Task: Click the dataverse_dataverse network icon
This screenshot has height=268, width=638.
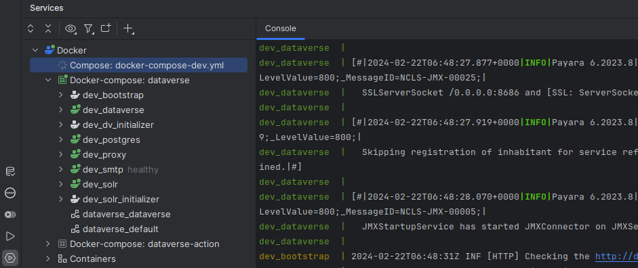Action: (75, 214)
